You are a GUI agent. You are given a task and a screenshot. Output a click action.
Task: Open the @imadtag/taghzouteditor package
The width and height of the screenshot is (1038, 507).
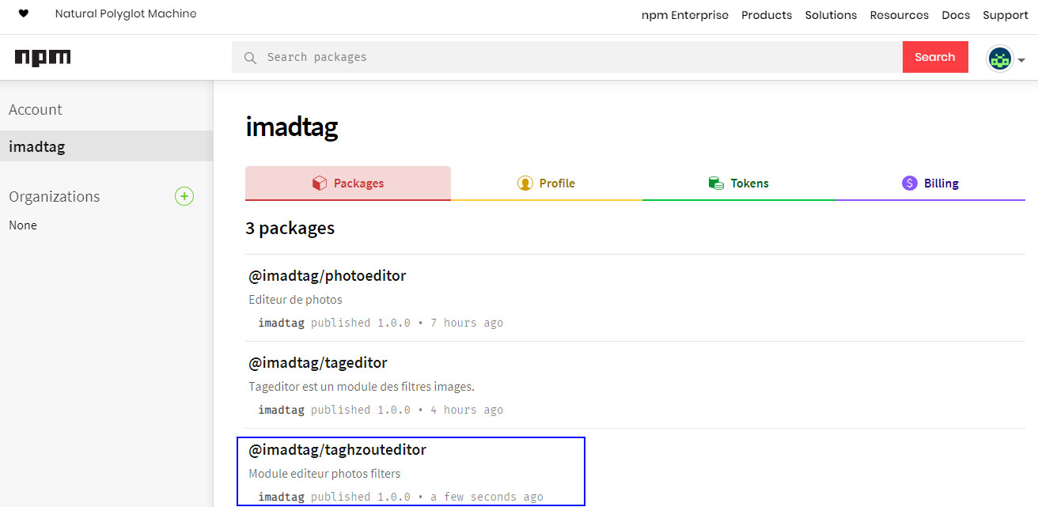pos(338,450)
